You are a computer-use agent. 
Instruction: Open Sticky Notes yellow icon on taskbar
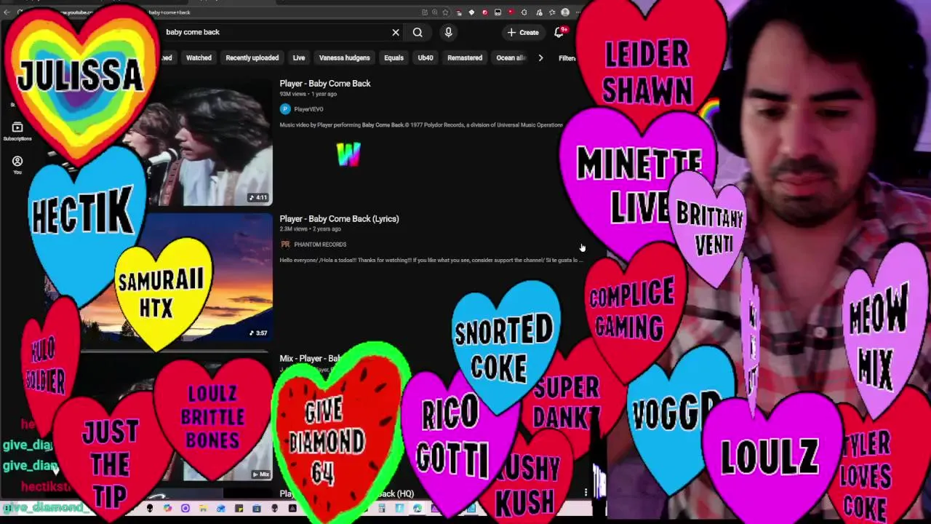click(x=239, y=508)
